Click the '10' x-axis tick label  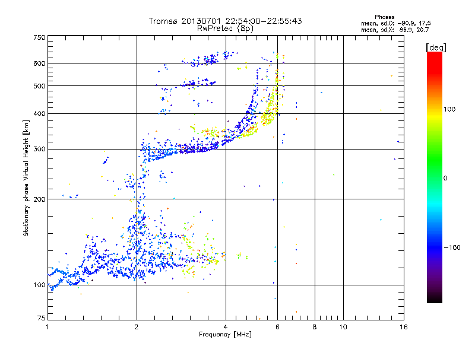pyautogui.click(x=343, y=327)
